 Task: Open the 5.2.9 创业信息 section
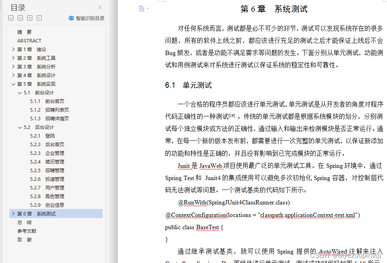47,205
